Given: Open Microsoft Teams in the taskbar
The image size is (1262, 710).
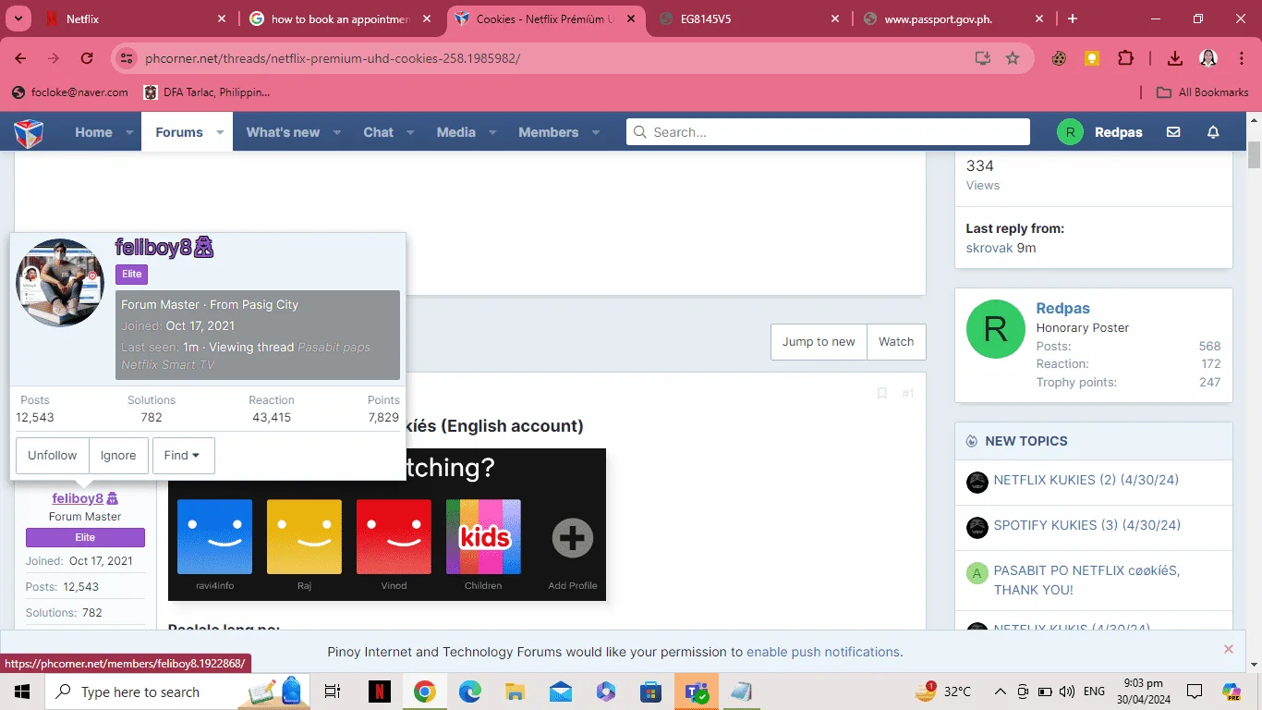Looking at the screenshot, I should click(x=696, y=692).
